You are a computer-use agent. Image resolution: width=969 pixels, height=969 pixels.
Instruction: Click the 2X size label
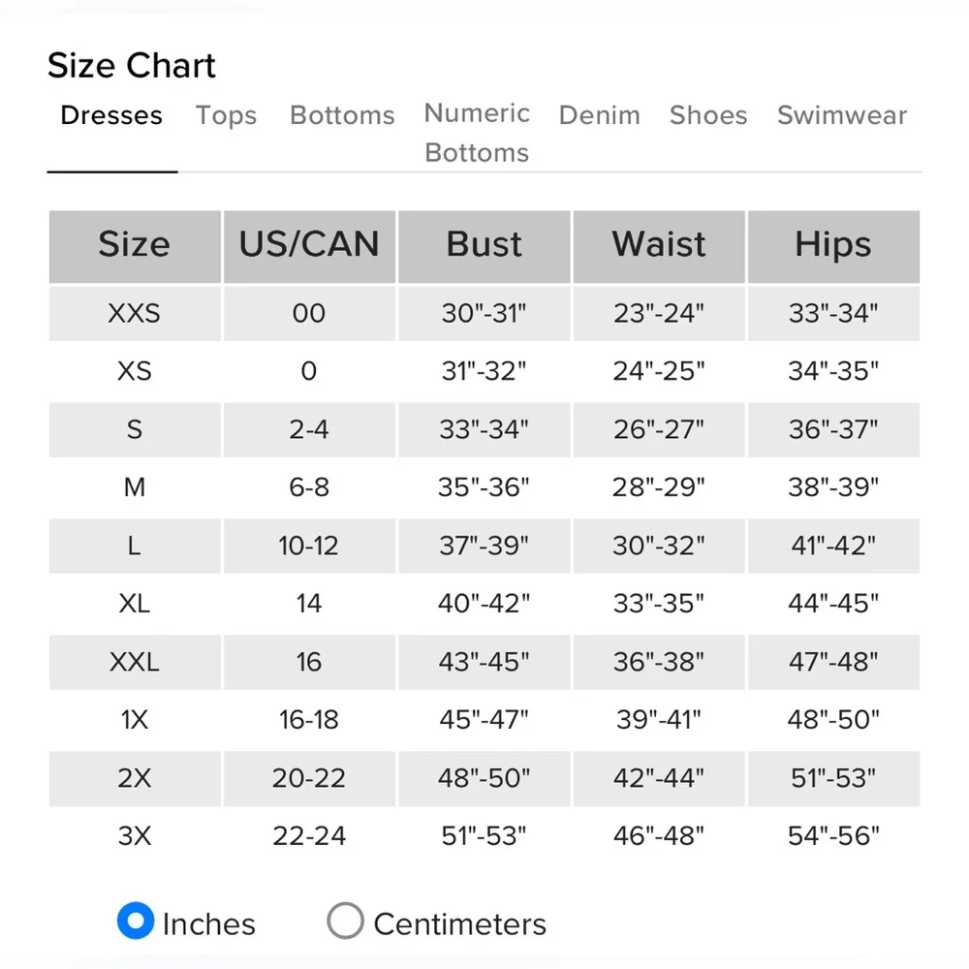134,777
